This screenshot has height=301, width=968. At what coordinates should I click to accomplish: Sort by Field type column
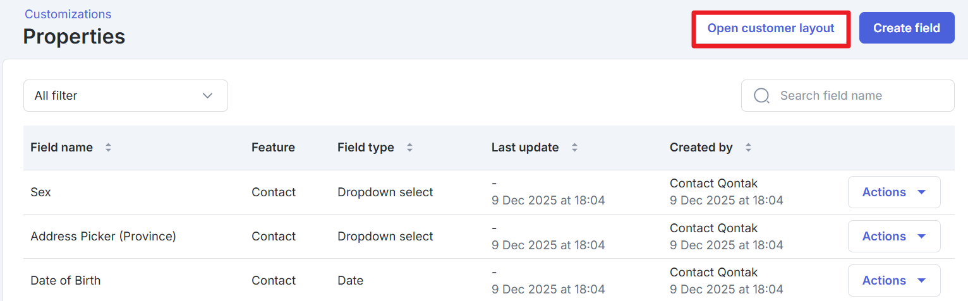point(409,148)
